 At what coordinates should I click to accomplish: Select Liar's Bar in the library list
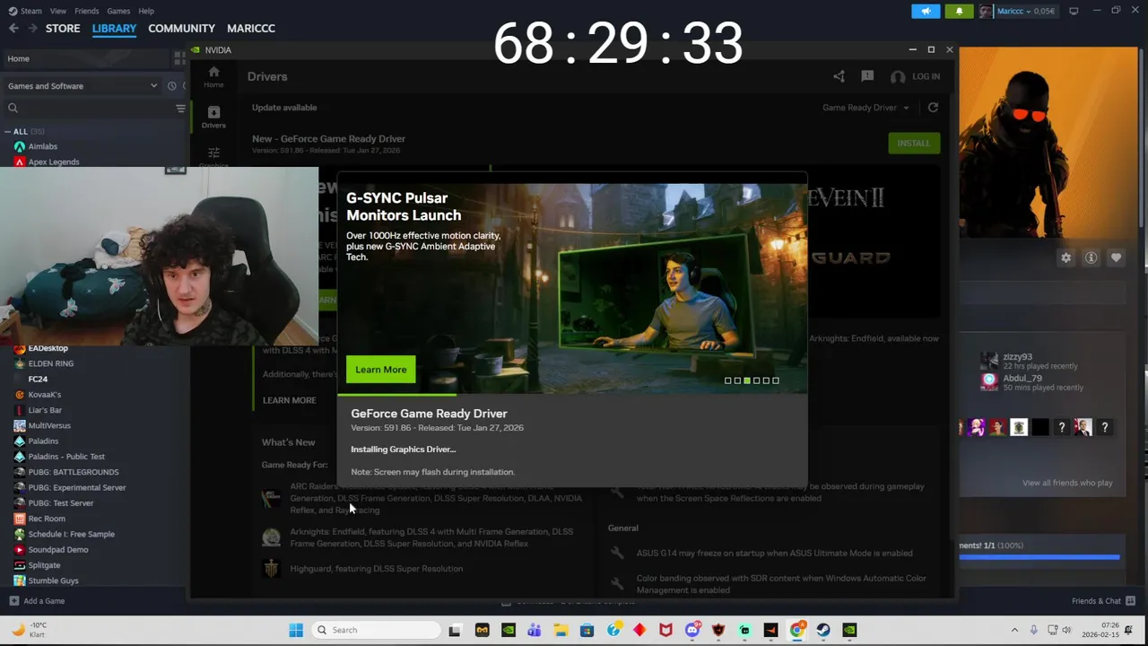pos(45,410)
